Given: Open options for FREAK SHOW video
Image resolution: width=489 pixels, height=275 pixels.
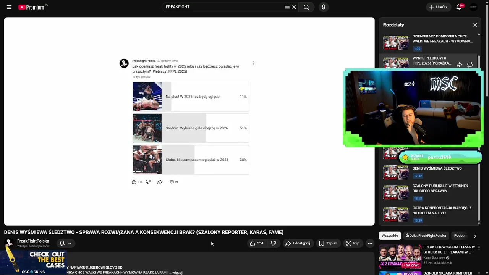Looking at the screenshot, I should (x=479, y=248).
